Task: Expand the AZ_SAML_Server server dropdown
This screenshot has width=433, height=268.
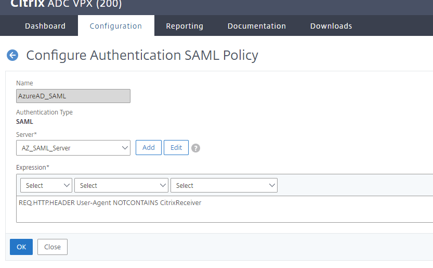Action: point(73,148)
